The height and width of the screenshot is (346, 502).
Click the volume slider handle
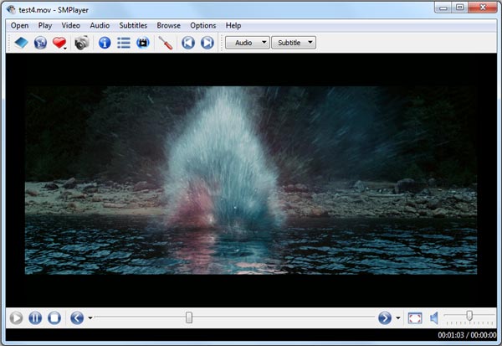[469, 316]
